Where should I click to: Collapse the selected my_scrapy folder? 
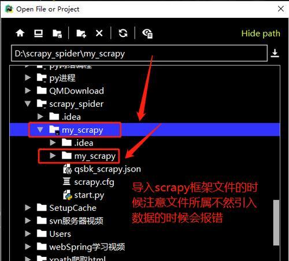pos(40,129)
